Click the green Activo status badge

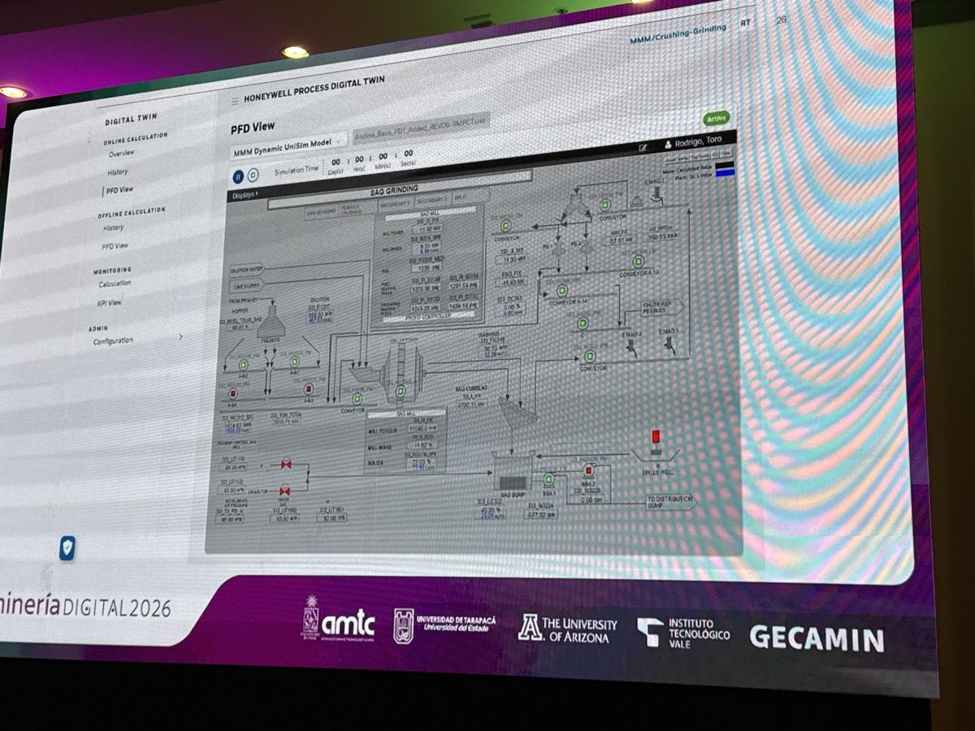716,119
